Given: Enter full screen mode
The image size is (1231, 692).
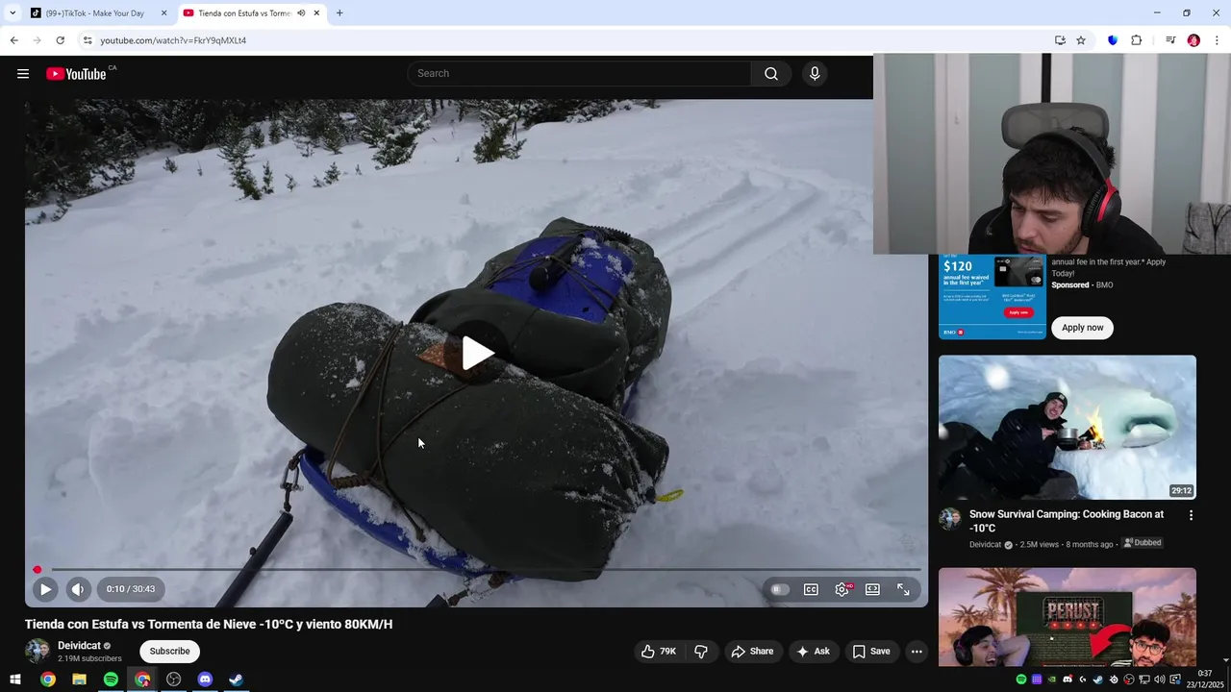Looking at the screenshot, I should coord(903,589).
